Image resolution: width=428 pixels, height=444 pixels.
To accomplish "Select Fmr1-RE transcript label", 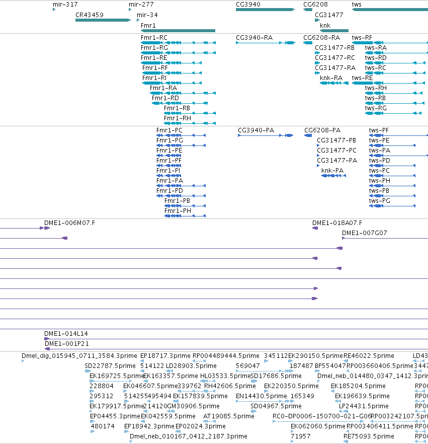I will coord(154,58).
